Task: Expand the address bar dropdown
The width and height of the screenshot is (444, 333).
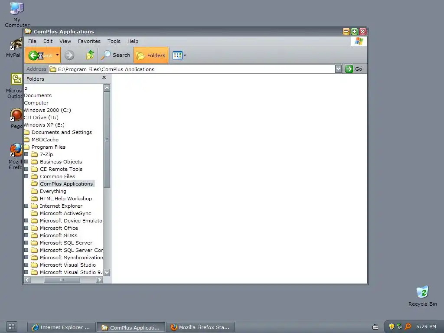Action: (338, 69)
